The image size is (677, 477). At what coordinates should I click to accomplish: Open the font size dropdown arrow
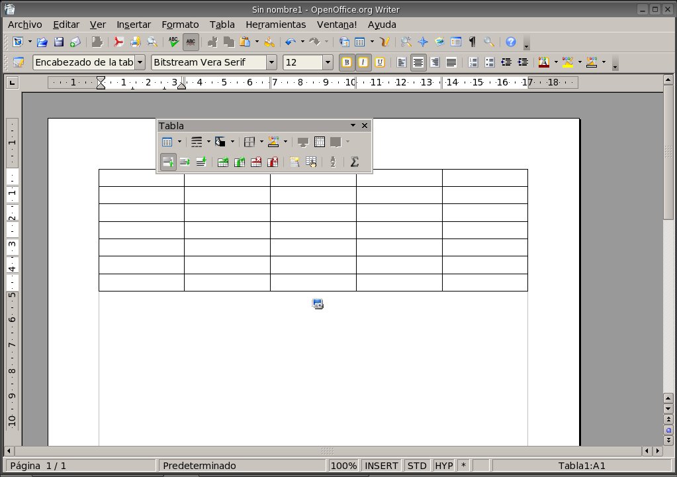[x=328, y=62]
